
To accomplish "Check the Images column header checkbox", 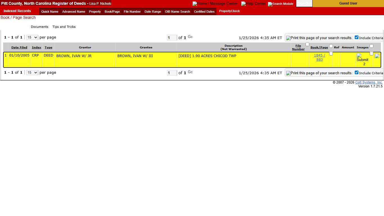I will 372,46.
